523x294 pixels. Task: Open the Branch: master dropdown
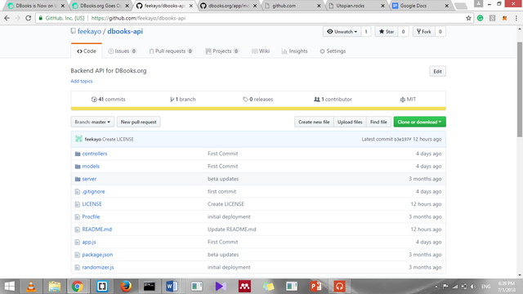[92, 122]
